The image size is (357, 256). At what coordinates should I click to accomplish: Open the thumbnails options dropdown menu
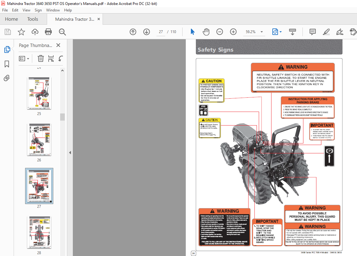(24, 59)
